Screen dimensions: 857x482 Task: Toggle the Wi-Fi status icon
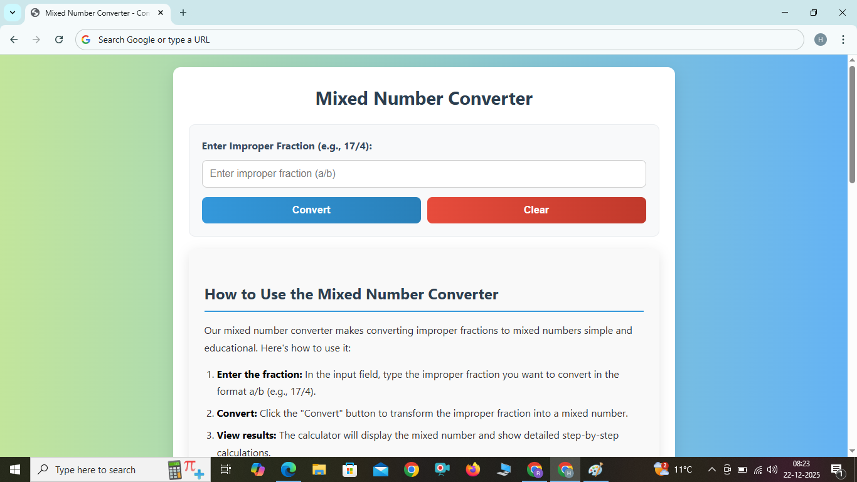(x=757, y=469)
